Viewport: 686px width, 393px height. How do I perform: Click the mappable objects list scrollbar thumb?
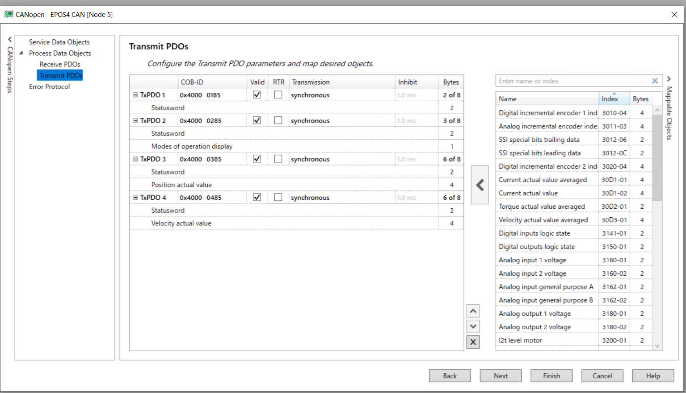[657, 157]
